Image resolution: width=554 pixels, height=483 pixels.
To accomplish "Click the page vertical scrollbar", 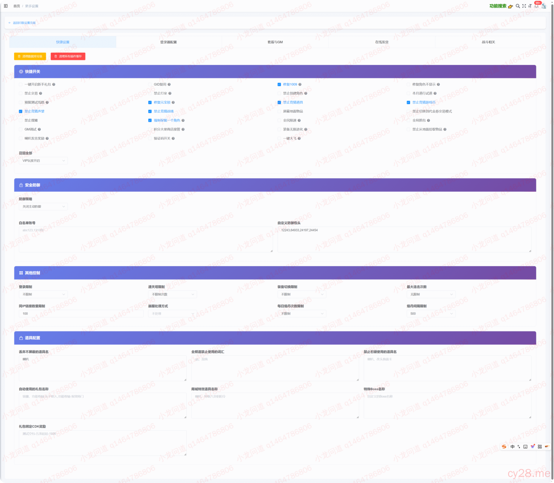I will 552,228.
